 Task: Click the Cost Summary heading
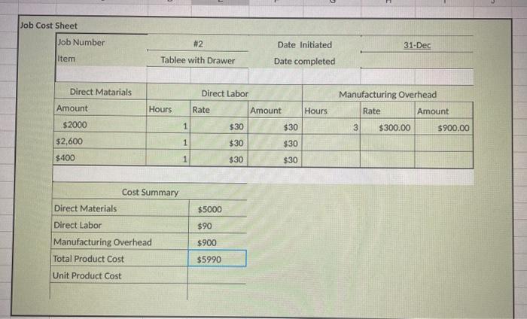150,193
